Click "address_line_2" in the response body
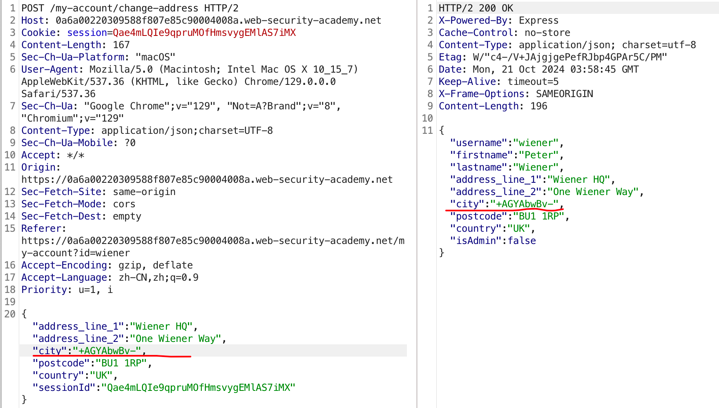The height and width of the screenshot is (408, 719). pyautogui.click(x=496, y=192)
